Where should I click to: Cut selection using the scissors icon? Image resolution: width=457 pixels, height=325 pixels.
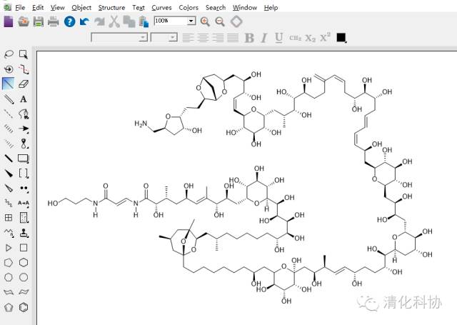tap(114, 21)
